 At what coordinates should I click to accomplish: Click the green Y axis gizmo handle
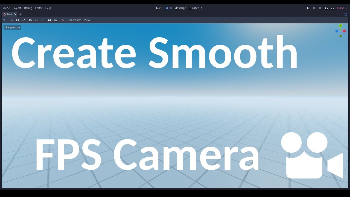341,26
